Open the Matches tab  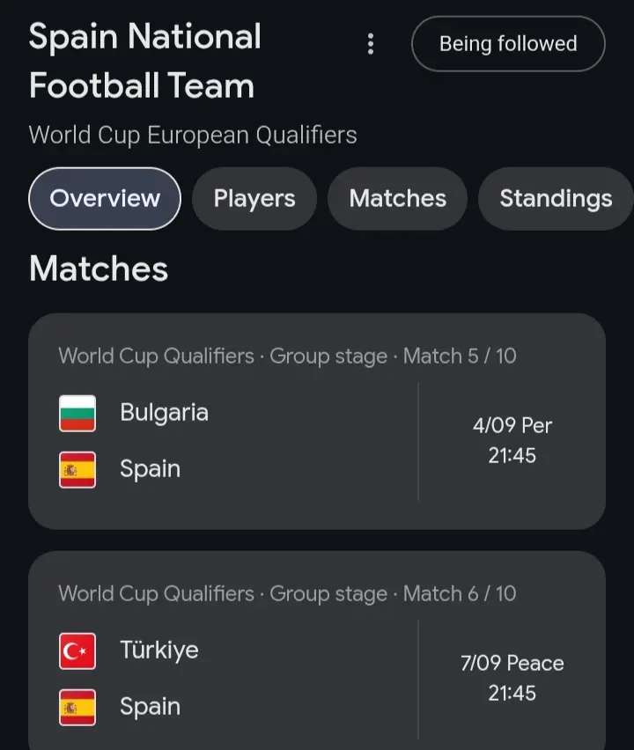click(x=398, y=198)
